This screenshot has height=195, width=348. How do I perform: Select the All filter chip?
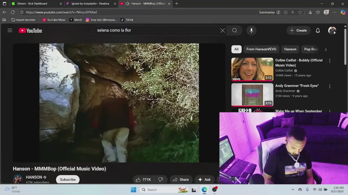click(x=236, y=49)
